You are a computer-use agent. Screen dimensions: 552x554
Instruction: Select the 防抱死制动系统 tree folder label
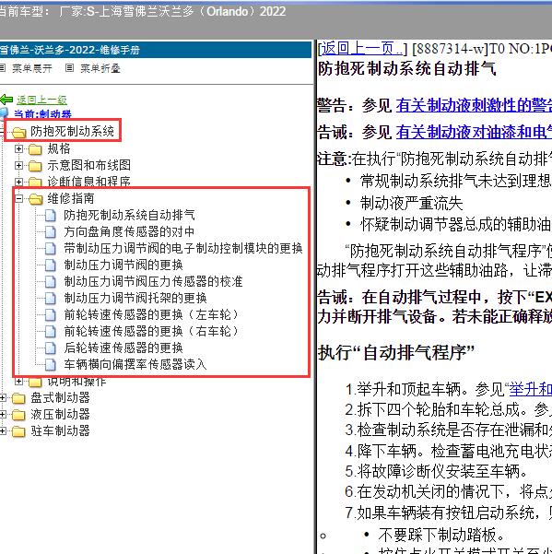coord(73,132)
